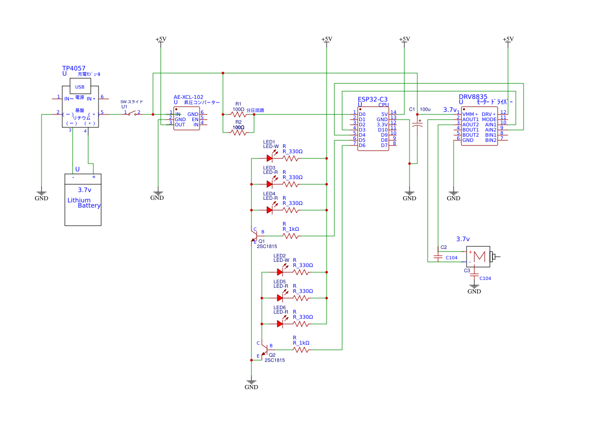Select the Lithium Battery component box
This screenshot has height=428, width=606.
point(83,200)
